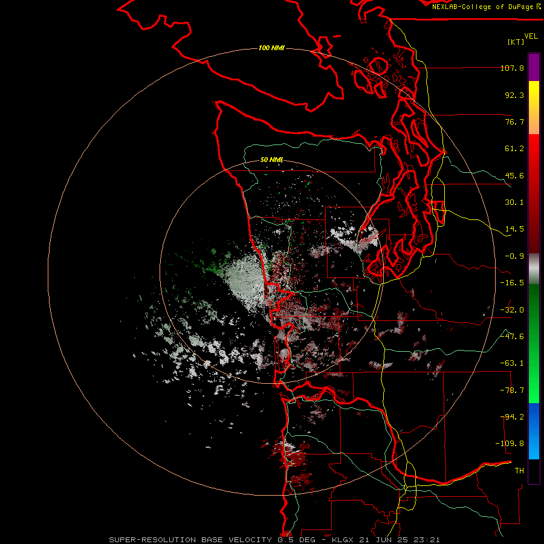
Task: Click the -78.7 velocity scale value
Action: tap(512, 390)
